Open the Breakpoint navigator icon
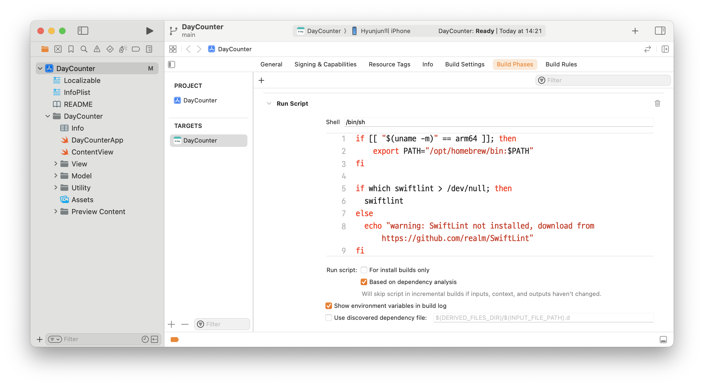 pos(136,49)
